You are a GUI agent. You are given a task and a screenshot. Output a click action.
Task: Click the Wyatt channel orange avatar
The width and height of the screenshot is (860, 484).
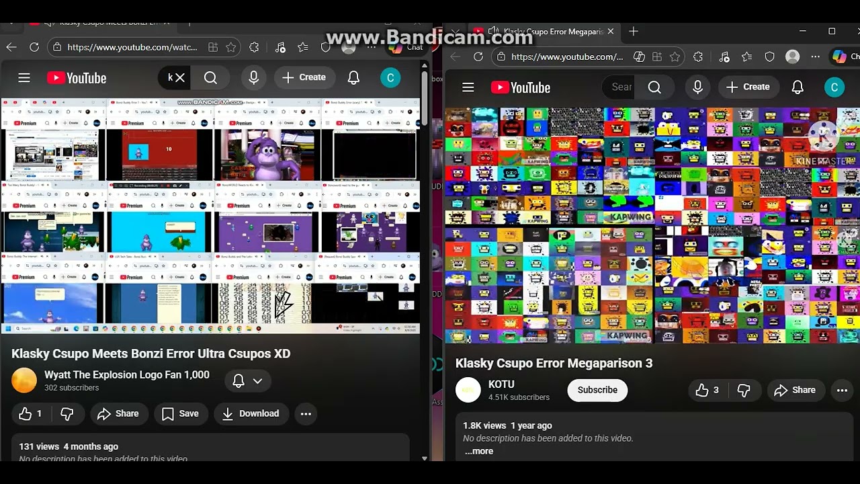[x=24, y=380]
